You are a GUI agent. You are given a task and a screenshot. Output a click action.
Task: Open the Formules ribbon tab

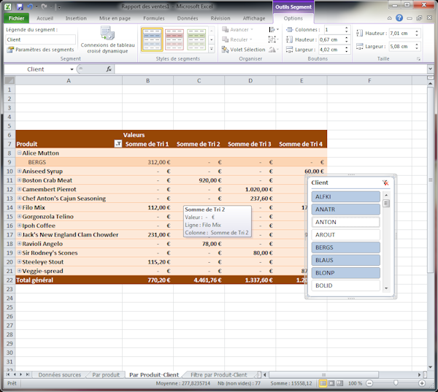pos(153,18)
